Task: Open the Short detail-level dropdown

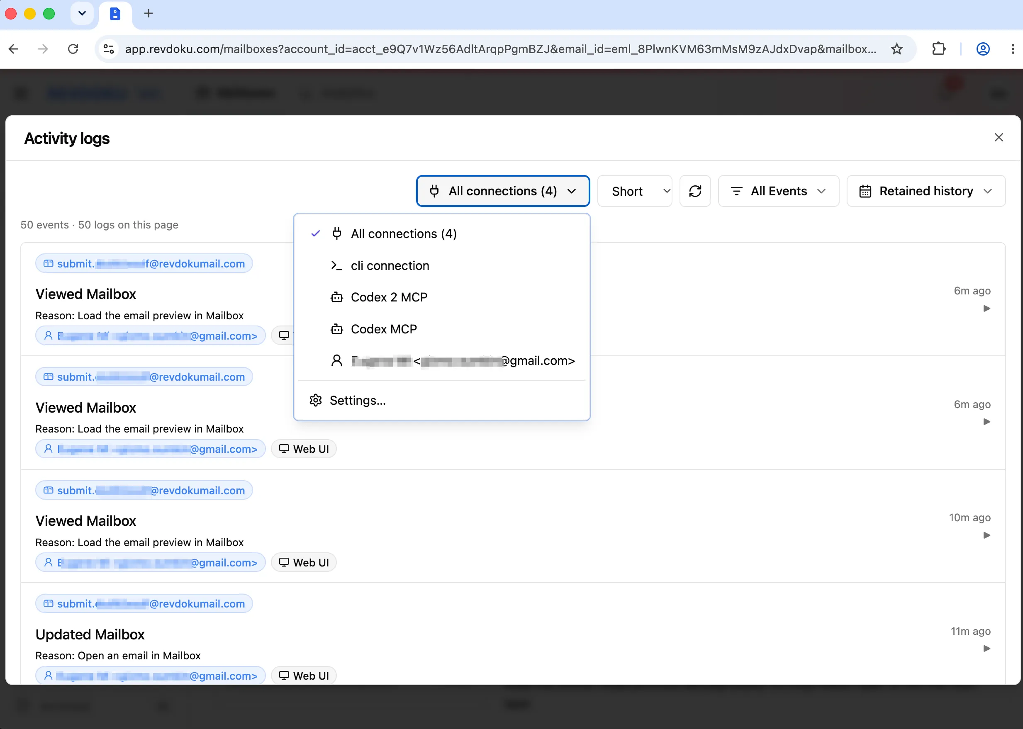Action: [635, 191]
